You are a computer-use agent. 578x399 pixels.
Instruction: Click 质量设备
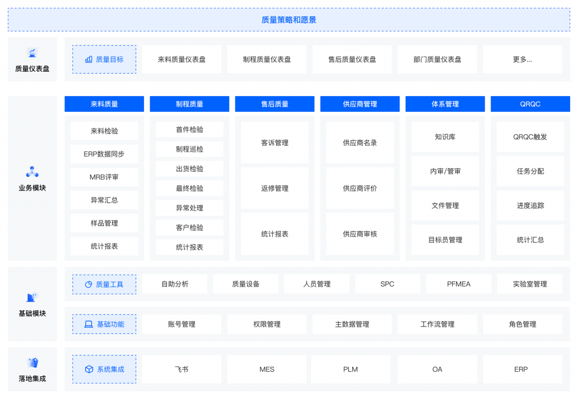coord(246,284)
